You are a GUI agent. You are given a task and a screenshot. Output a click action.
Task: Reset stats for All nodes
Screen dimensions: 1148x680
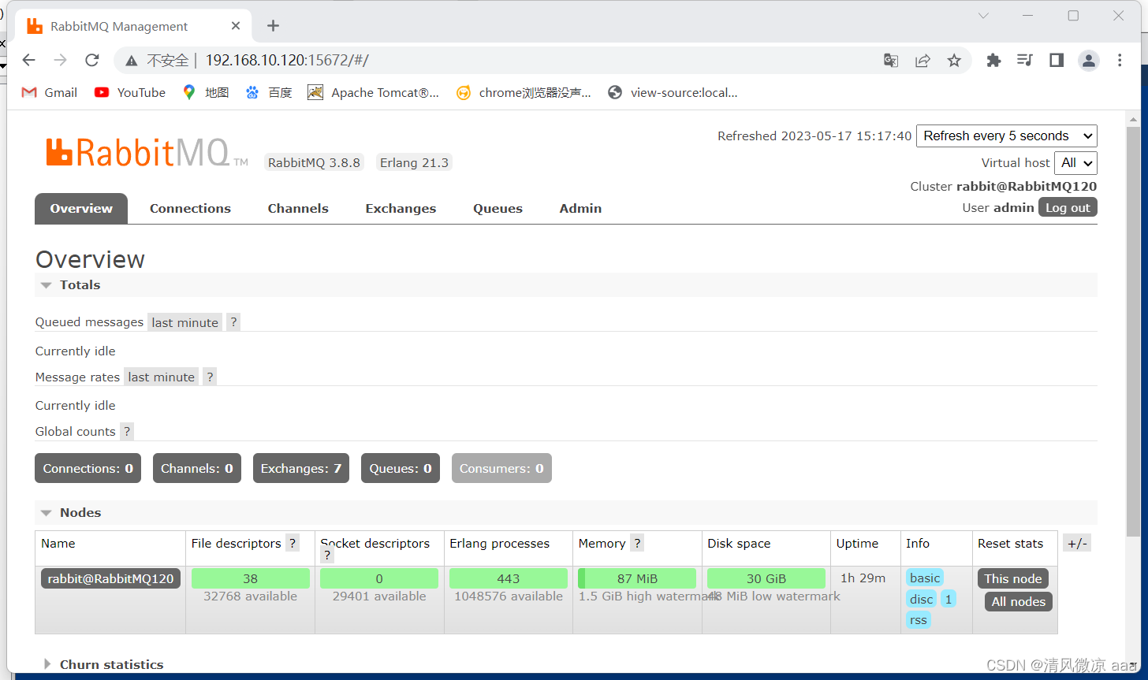coord(1019,601)
